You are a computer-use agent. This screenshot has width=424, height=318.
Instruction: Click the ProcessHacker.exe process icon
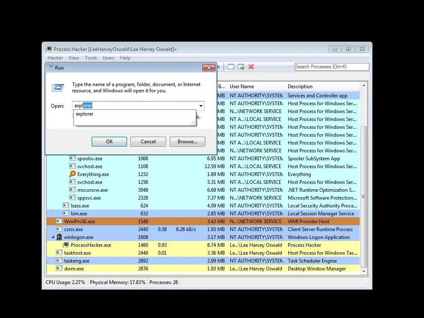point(66,245)
